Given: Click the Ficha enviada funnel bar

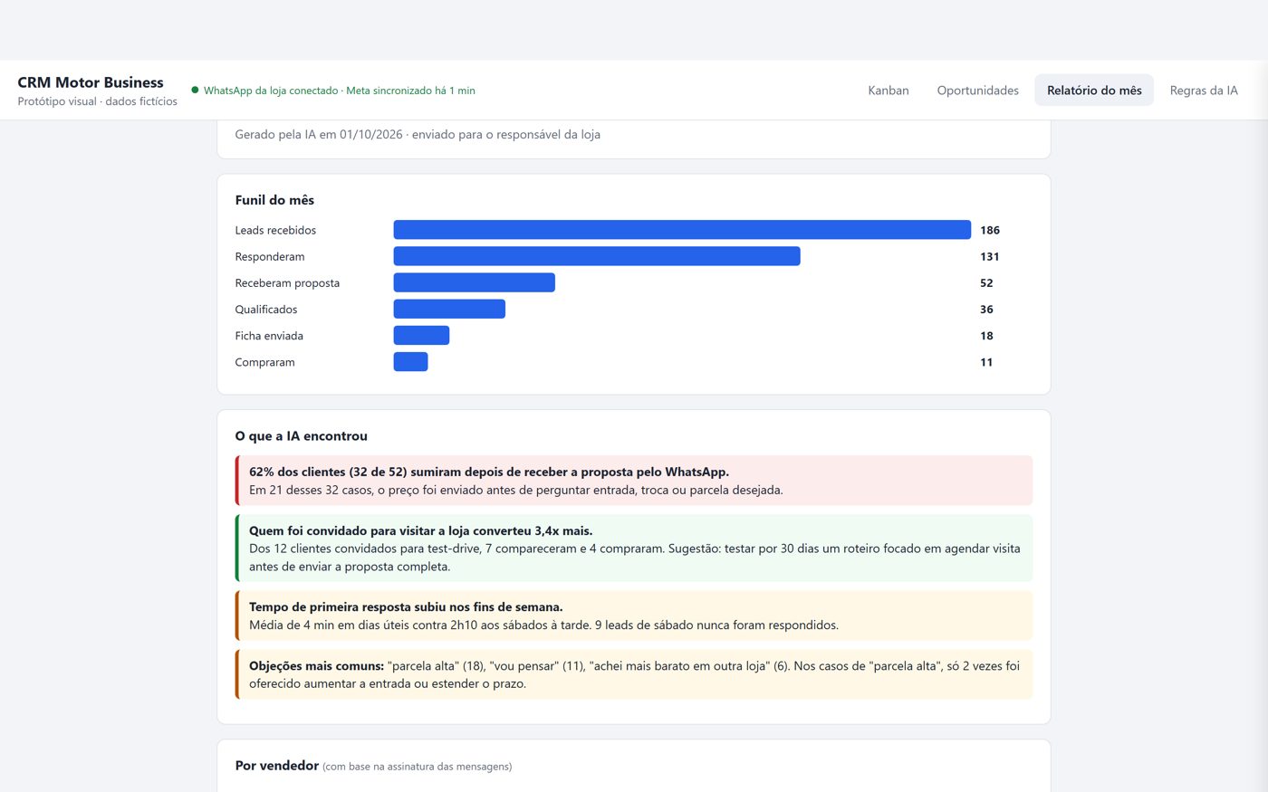Looking at the screenshot, I should 421,335.
